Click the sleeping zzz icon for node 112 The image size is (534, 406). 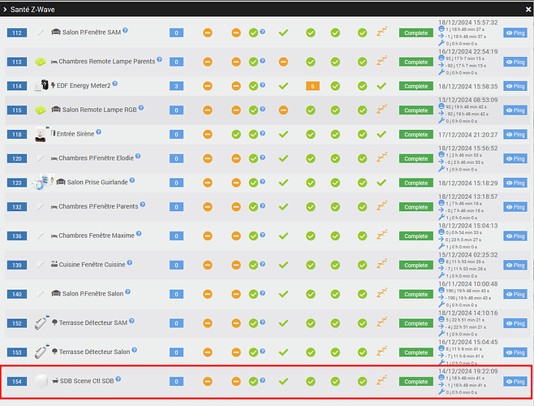click(381, 32)
